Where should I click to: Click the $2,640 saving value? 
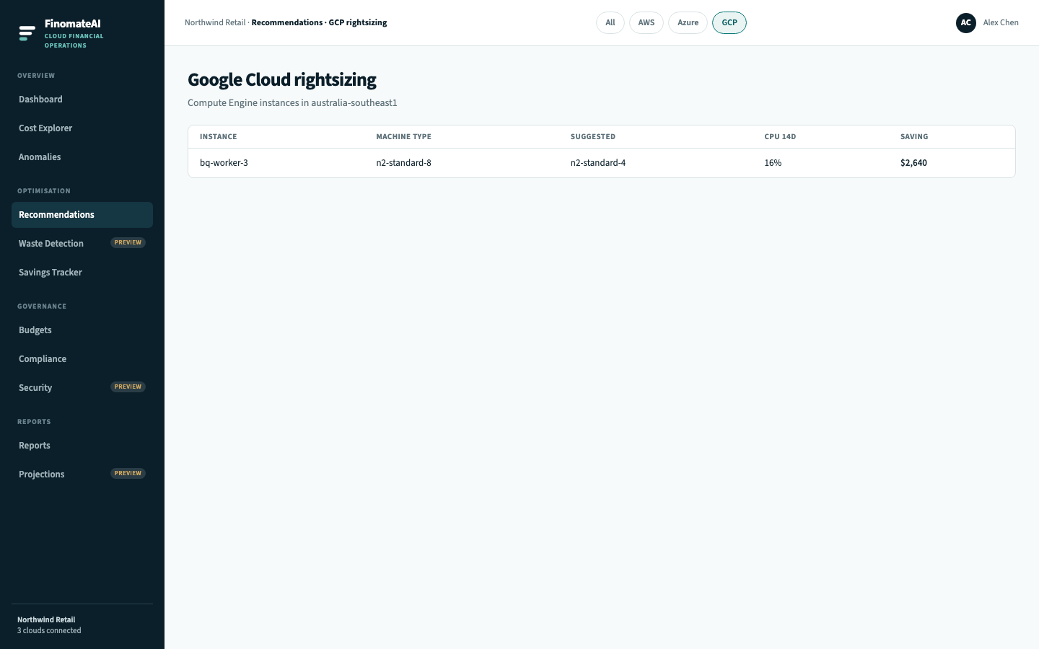[913, 163]
